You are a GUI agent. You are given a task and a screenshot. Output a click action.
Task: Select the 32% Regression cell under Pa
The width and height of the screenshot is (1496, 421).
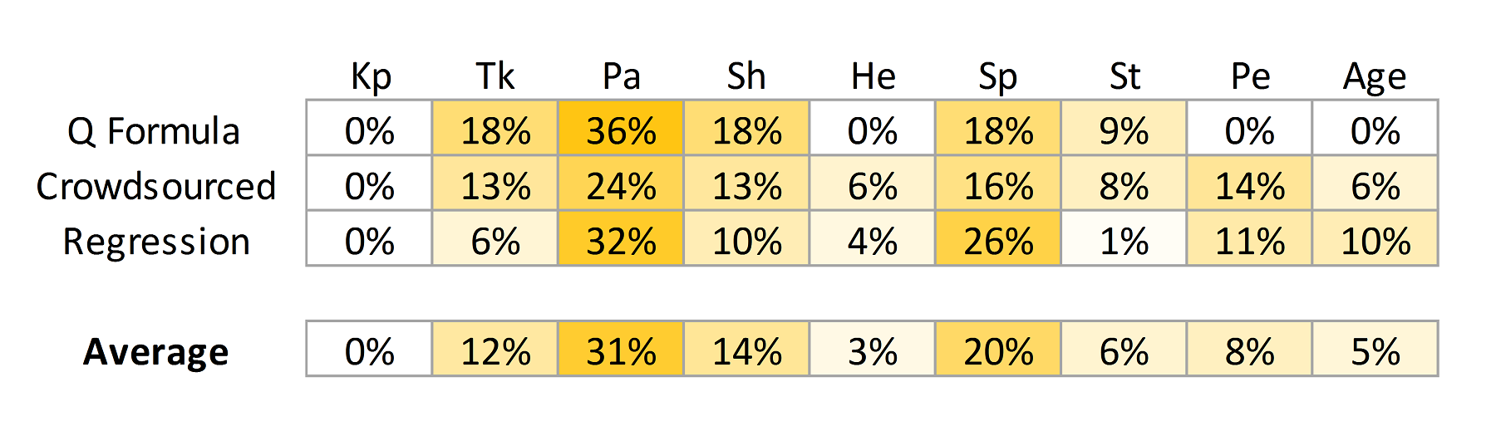point(621,238)
